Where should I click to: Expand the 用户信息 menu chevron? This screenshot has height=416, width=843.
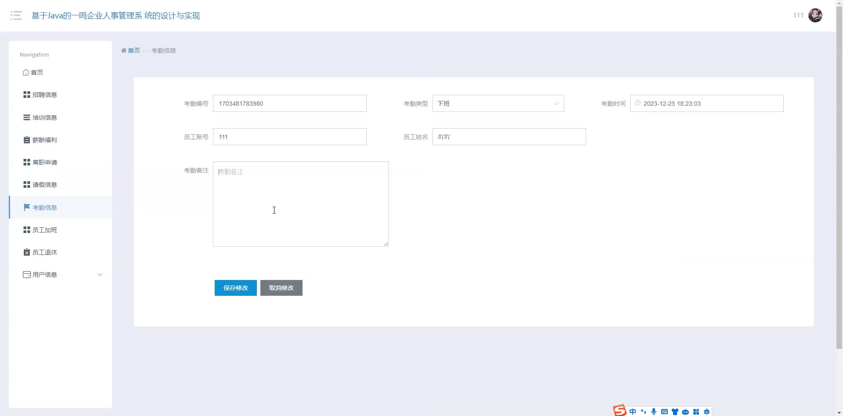(100, 275)
